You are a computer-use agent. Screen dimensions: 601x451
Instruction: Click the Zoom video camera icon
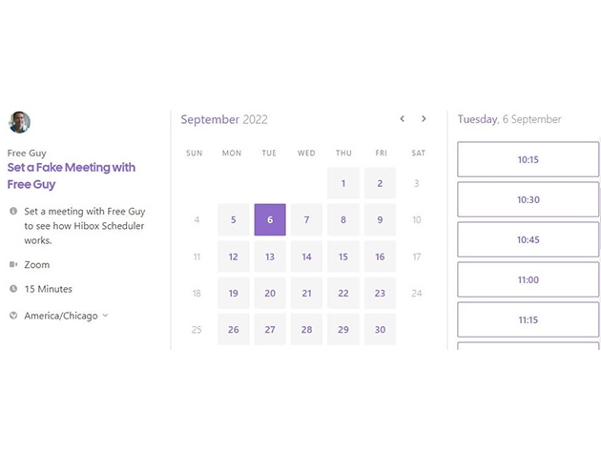tap(13, 264)
